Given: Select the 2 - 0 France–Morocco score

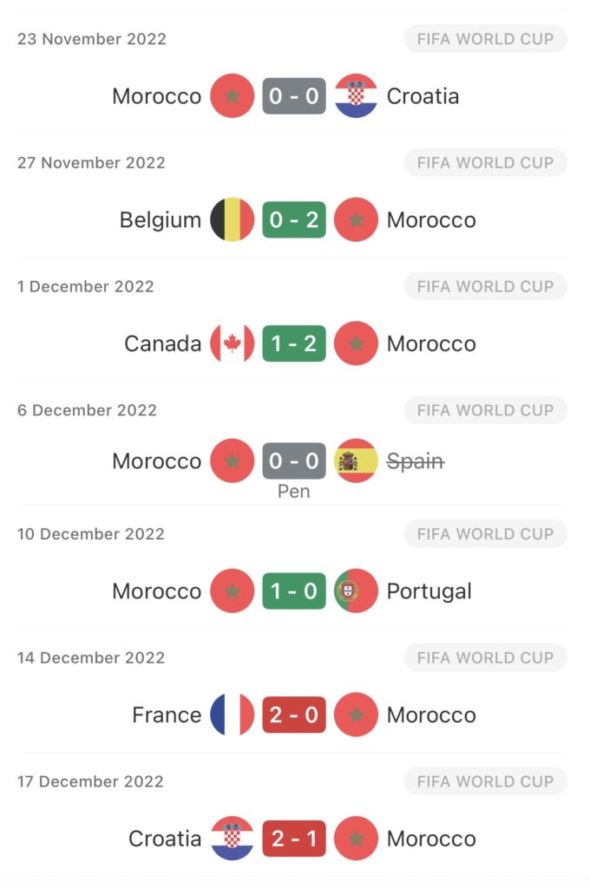Looking at the screenshot, I should (x=294, y=715).
